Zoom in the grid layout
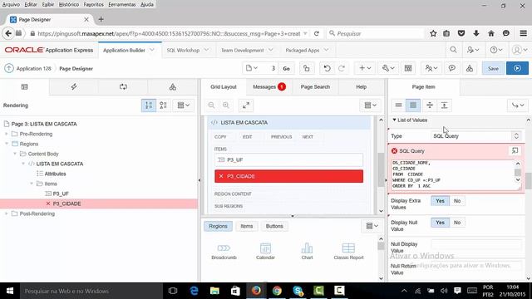 click(226, 105)
